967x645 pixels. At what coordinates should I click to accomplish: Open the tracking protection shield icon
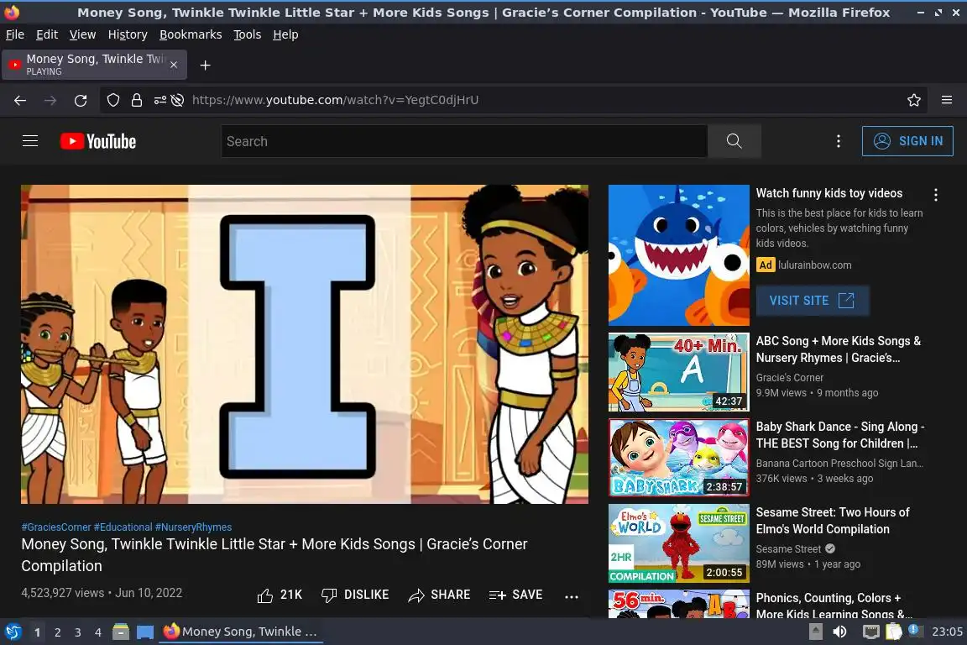pos(112,100)
